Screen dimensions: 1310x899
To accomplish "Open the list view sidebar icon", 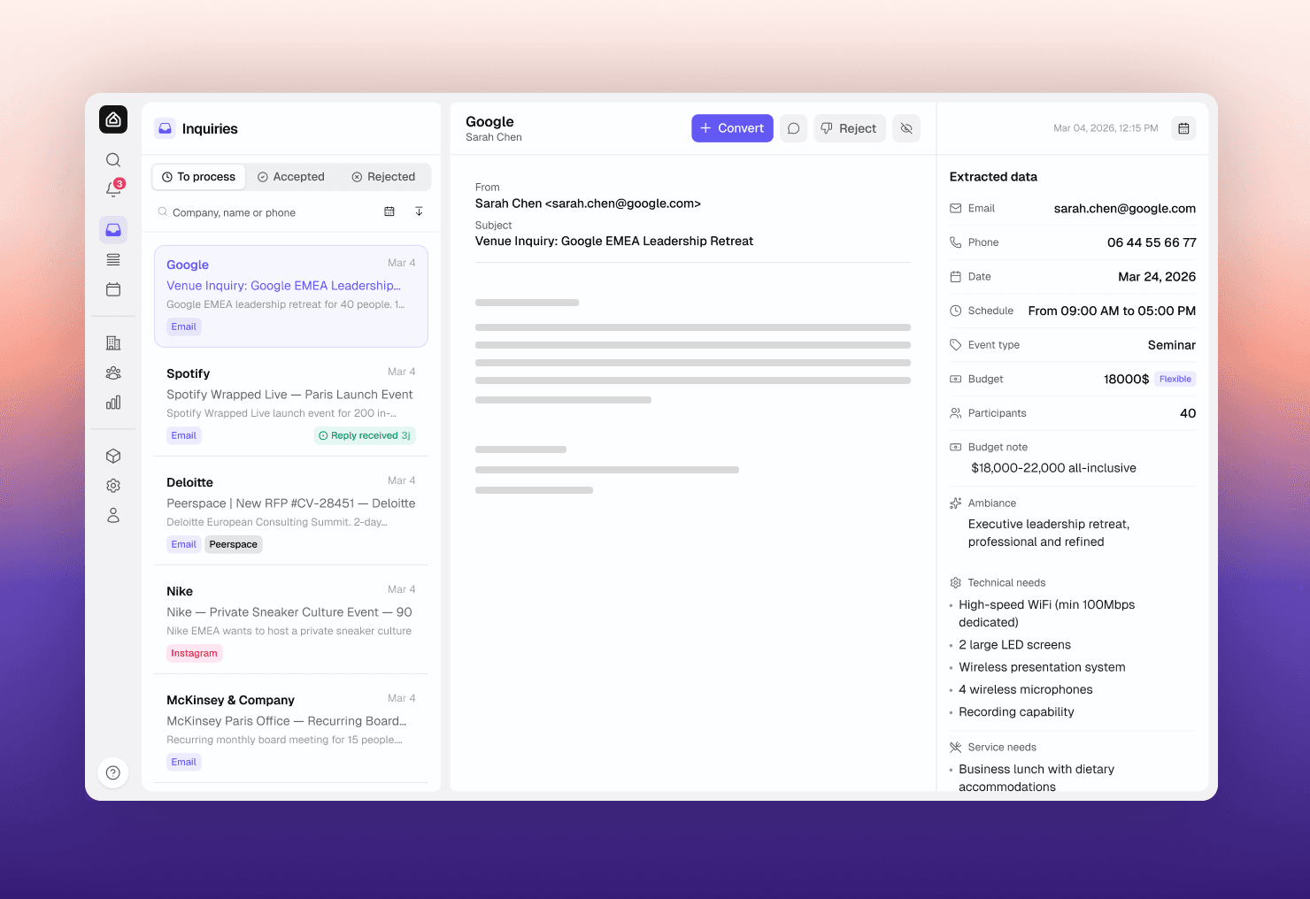I will [113, 259].
